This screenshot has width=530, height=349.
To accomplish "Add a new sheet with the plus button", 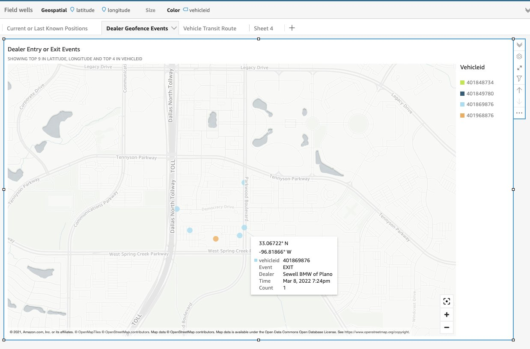I will click(292, 28).
